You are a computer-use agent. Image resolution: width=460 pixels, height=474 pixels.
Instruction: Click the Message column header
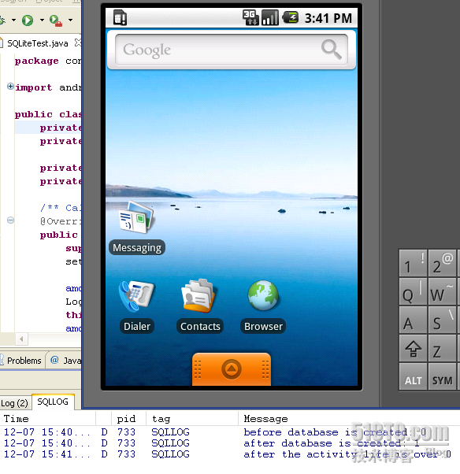click(349, 419)
